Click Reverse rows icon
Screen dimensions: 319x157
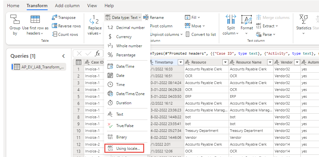tap(54, 26)
